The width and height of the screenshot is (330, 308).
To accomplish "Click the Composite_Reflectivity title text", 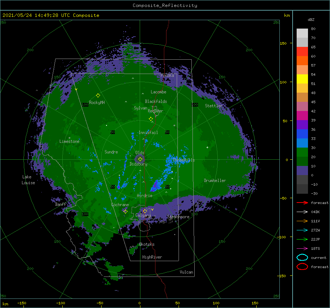I will (x=165, y=5).
